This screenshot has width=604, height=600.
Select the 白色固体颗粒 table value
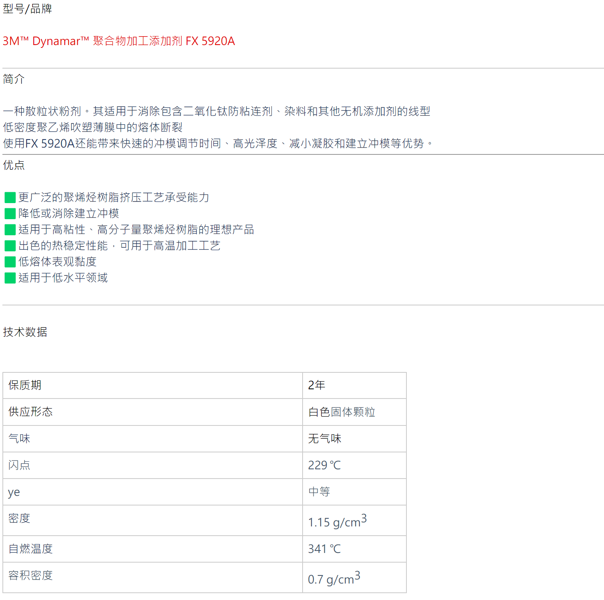coord(343,412)
